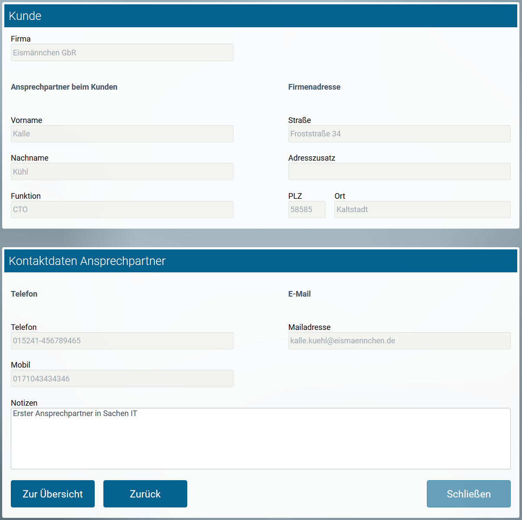This screenshot has width=522, height=520.
Task: Click the Ort field containing Kaltstadt
Action: tap(423, 210)
